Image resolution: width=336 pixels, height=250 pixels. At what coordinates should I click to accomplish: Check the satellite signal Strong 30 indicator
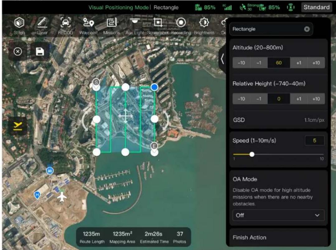(x=248, y=7)
